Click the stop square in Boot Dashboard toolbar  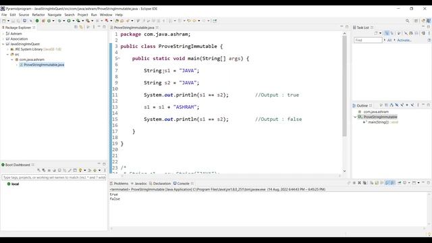click(49, 170)
